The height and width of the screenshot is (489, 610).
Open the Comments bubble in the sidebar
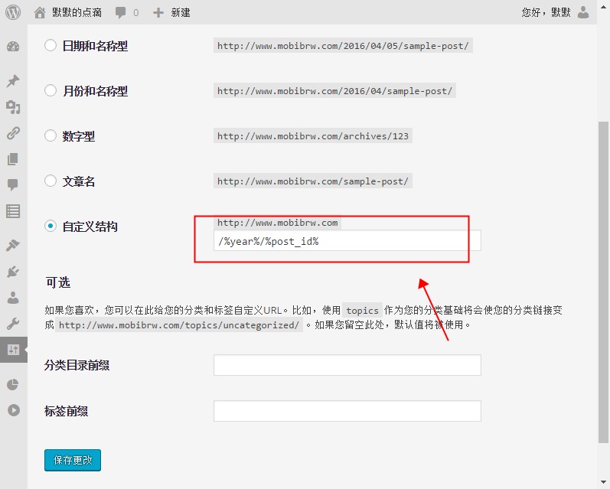click(13, 184)
